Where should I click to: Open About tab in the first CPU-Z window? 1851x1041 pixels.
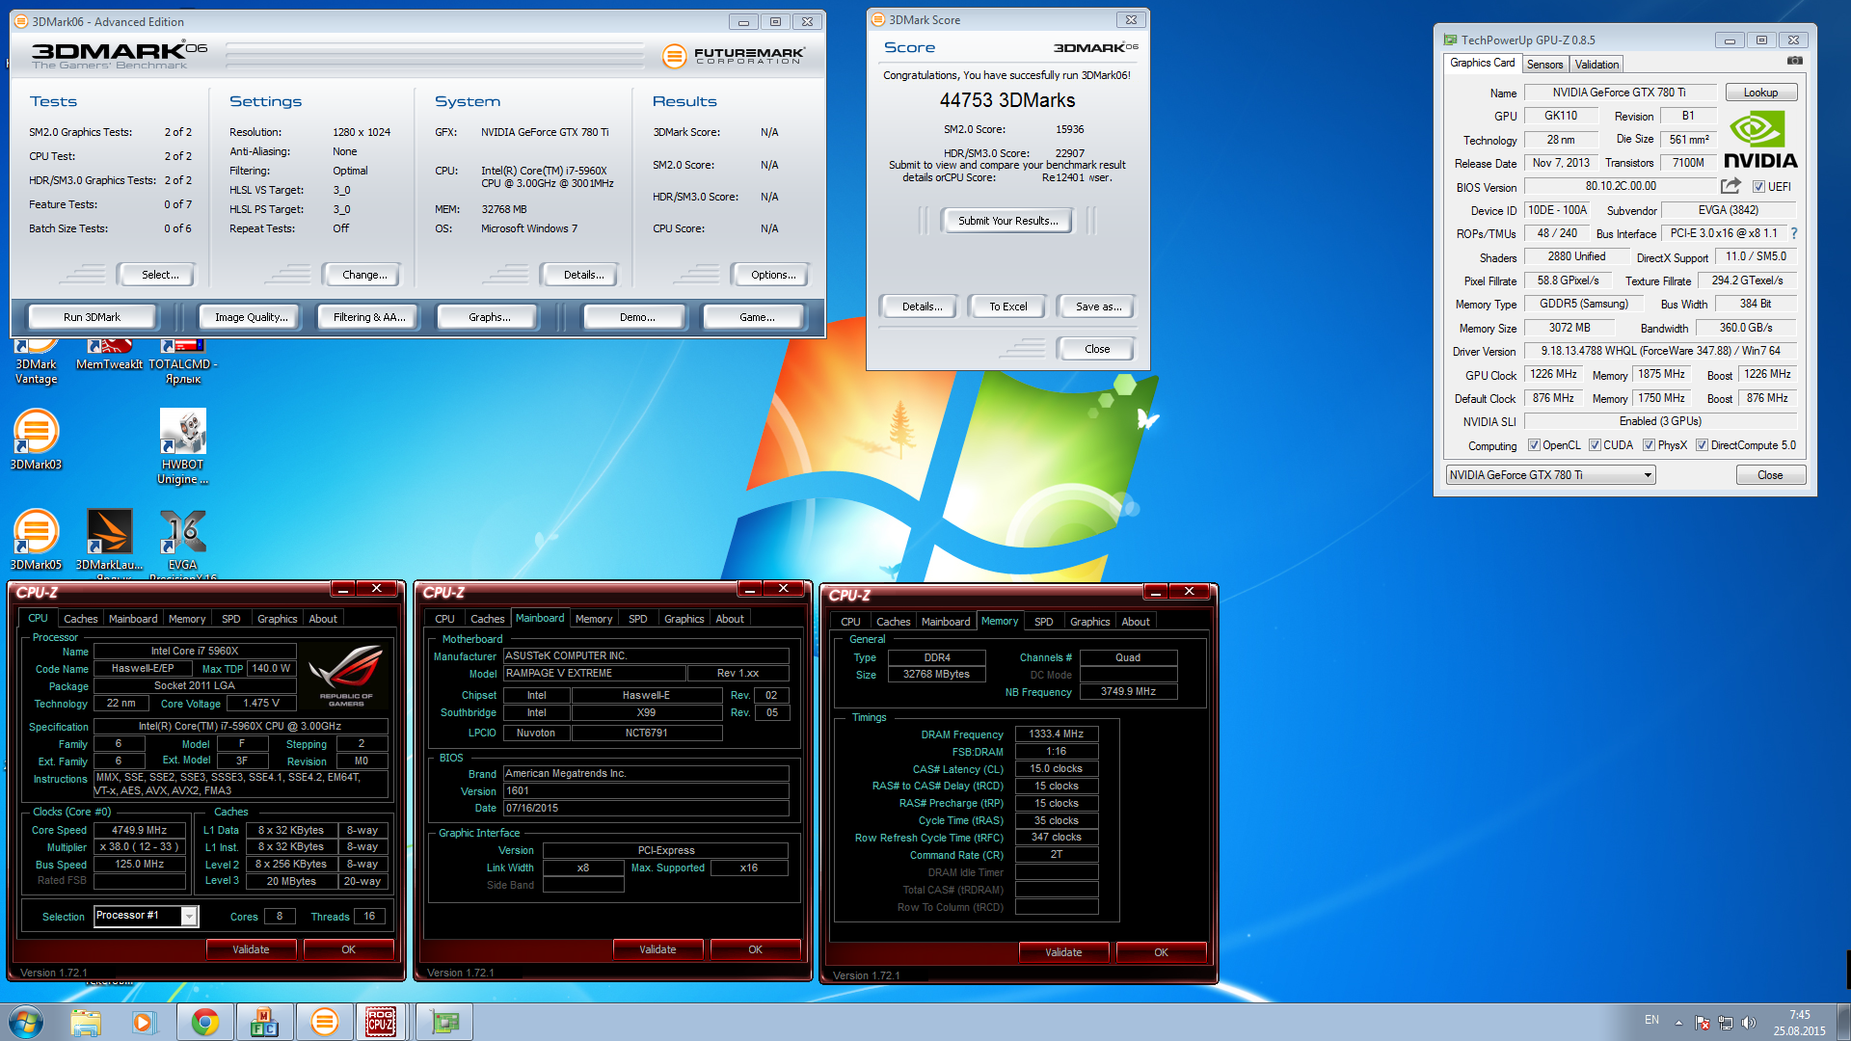323,619
